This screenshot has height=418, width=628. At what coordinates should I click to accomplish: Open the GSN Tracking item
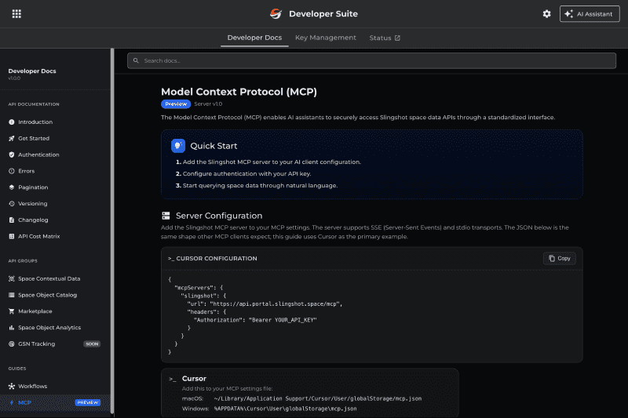(36, 344)
